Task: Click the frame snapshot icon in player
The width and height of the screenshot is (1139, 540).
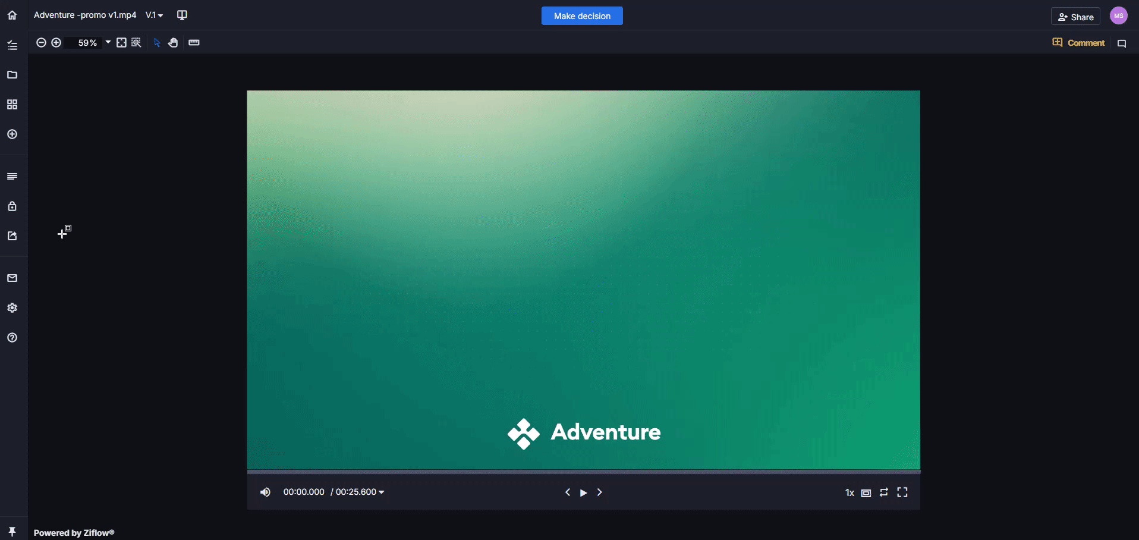Action: tap(866, 493)
